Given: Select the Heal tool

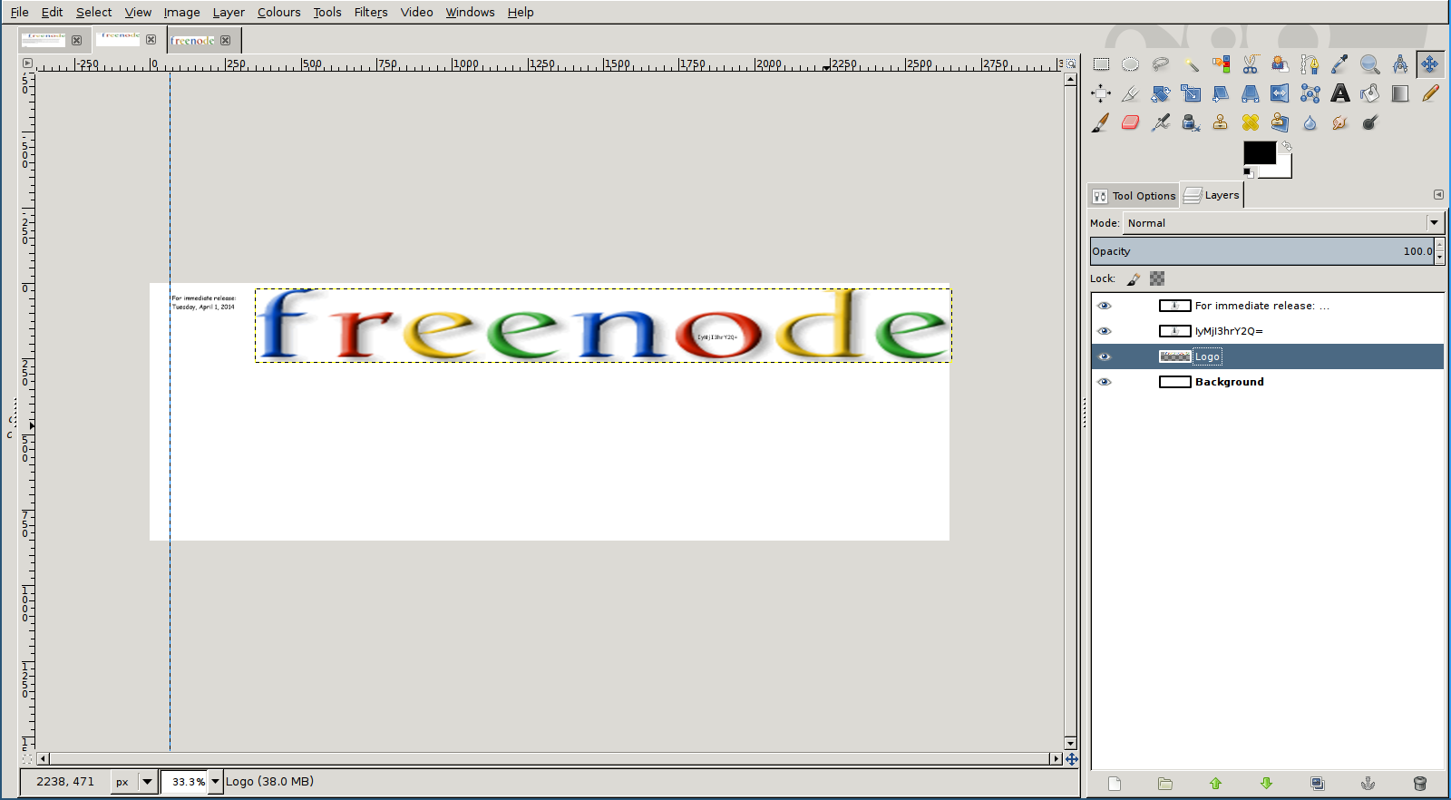Looking at the screenshot, I should pyautogui.click(x=1251, y=122).
